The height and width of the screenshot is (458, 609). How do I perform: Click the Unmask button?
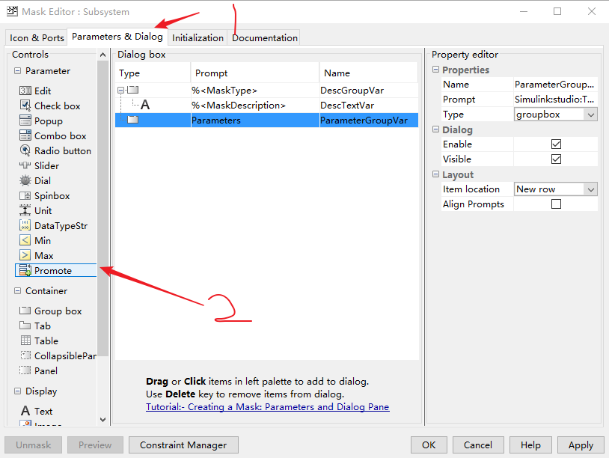[34, 445]
